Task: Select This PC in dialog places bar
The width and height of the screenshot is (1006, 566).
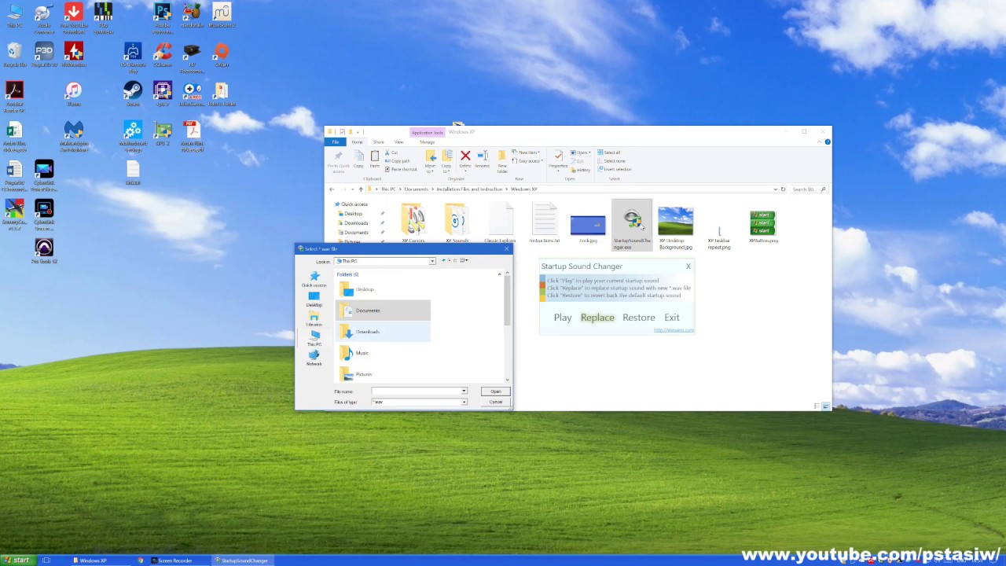Action: click(x=314, y=339)
